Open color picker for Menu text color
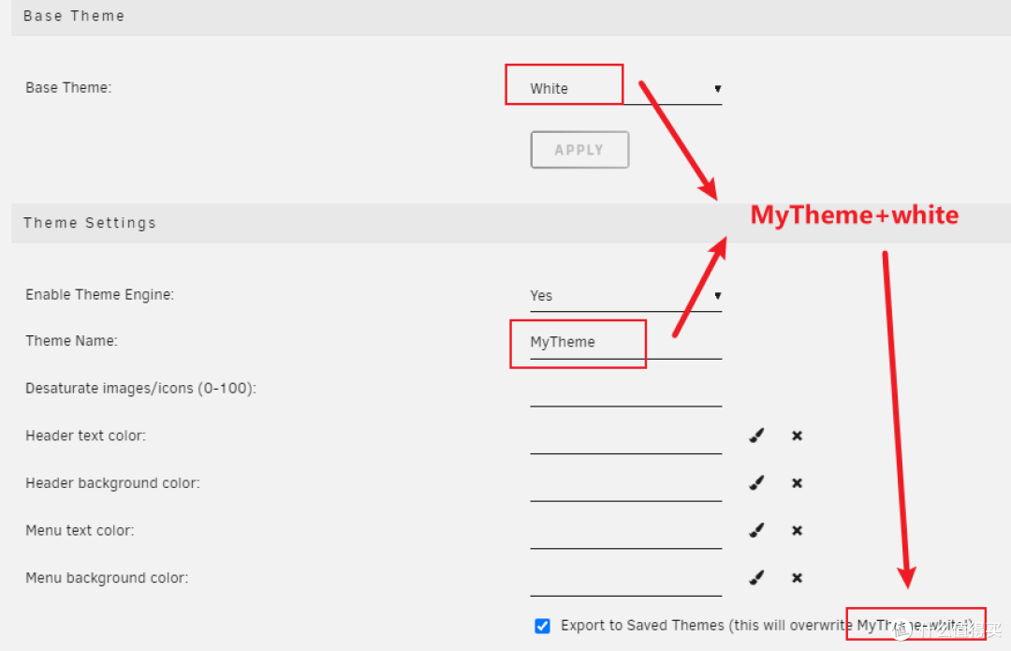Image resolution: width=1011 pixels, height=651 pixels. click(x=756, y=530)
